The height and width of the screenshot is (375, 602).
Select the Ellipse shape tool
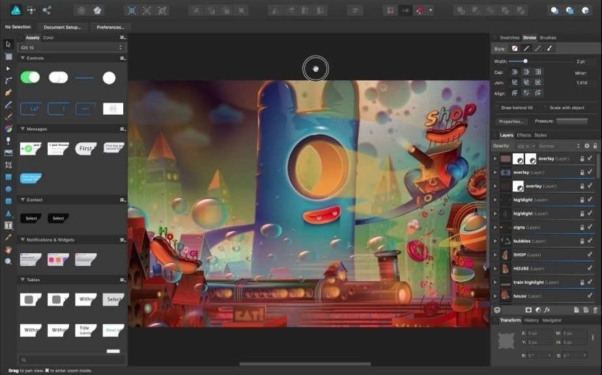tap(8, 188)
